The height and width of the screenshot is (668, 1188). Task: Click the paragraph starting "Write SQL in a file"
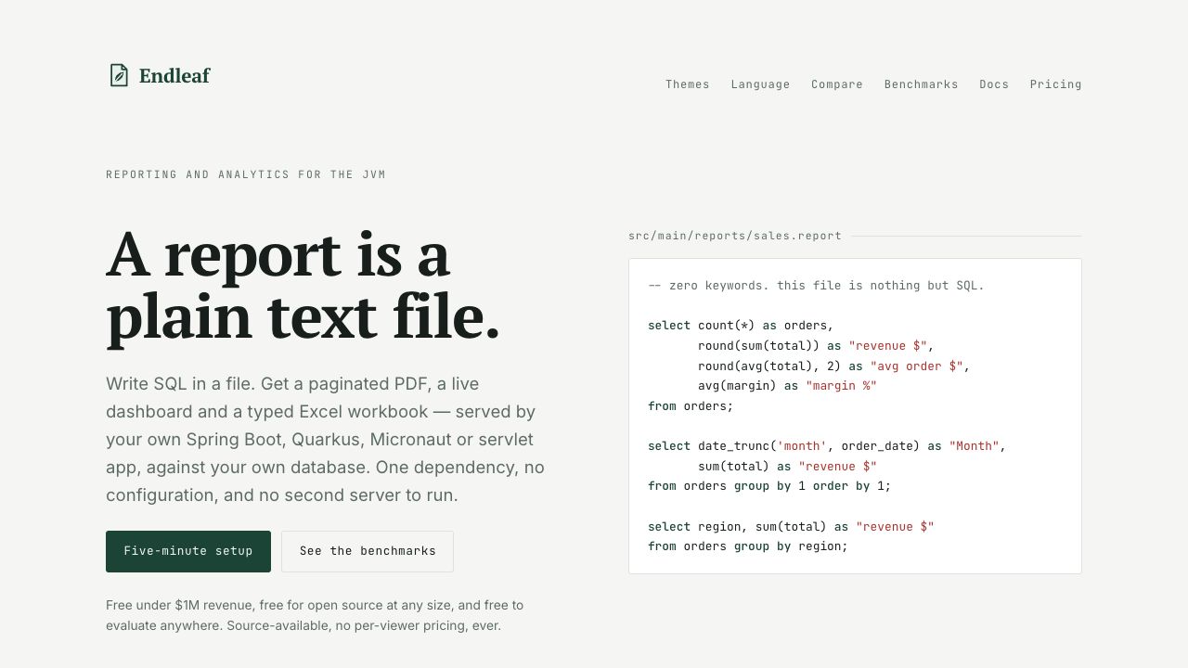tap(325, 439)
